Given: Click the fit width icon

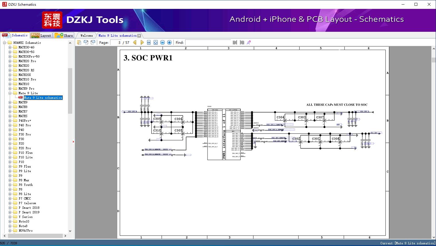Looking at the screenshot, I should tap(149, 42).
